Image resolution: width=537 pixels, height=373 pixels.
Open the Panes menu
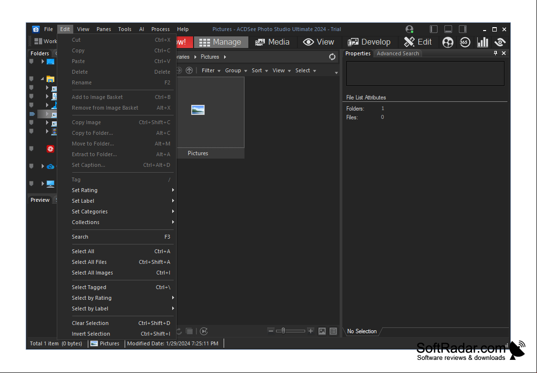point(103,30)
